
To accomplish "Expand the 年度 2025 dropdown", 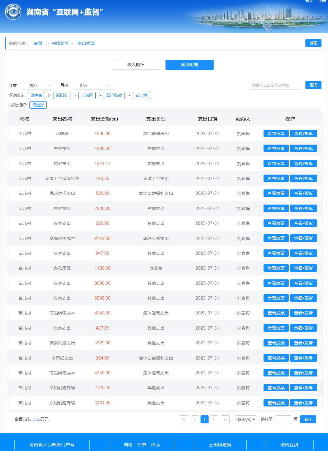I will point(38,85).
